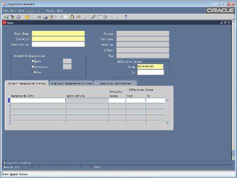Open the File menu
Viewport: 237px width, 178px height.
click(6, 11)
